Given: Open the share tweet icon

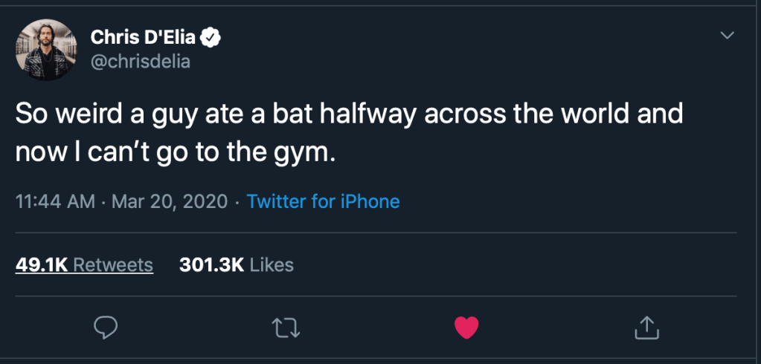Looking at the screenshot, I should [x=646, y=326].
